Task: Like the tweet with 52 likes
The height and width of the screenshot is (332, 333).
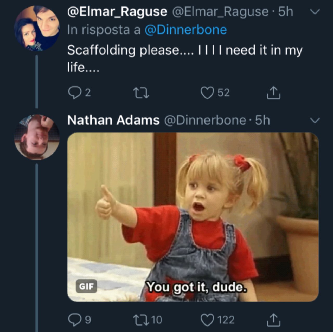Action: [207, 93]
